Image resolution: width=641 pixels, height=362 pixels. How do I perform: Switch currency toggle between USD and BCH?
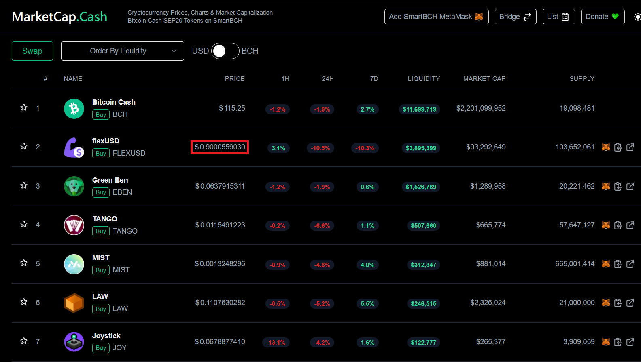[225, 51]
